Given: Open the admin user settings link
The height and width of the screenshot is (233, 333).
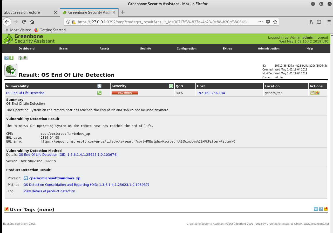Looking at the screenshot, I should coord(308,38).
